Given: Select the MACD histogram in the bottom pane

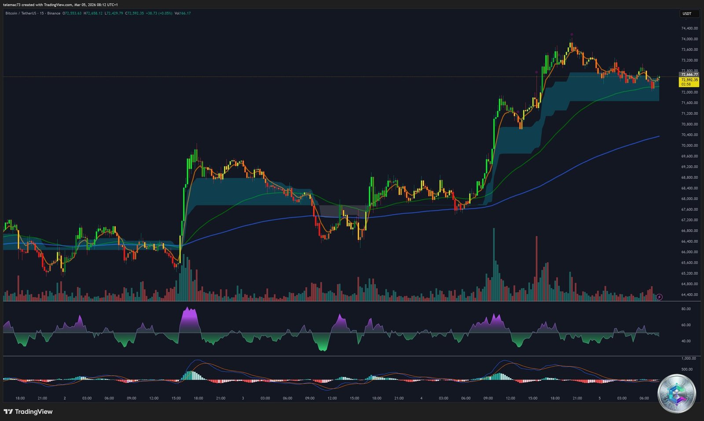Looking at the screenshot, I should pos(191,374).
